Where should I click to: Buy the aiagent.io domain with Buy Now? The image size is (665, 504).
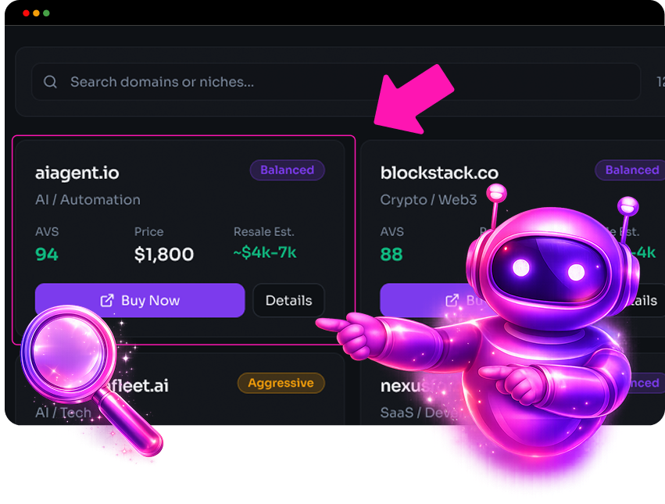[140, 300]
